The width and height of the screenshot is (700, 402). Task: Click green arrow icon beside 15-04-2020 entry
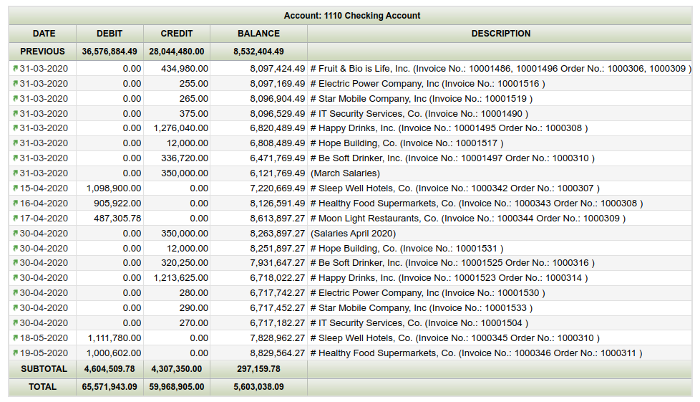(x=15, y=188)
